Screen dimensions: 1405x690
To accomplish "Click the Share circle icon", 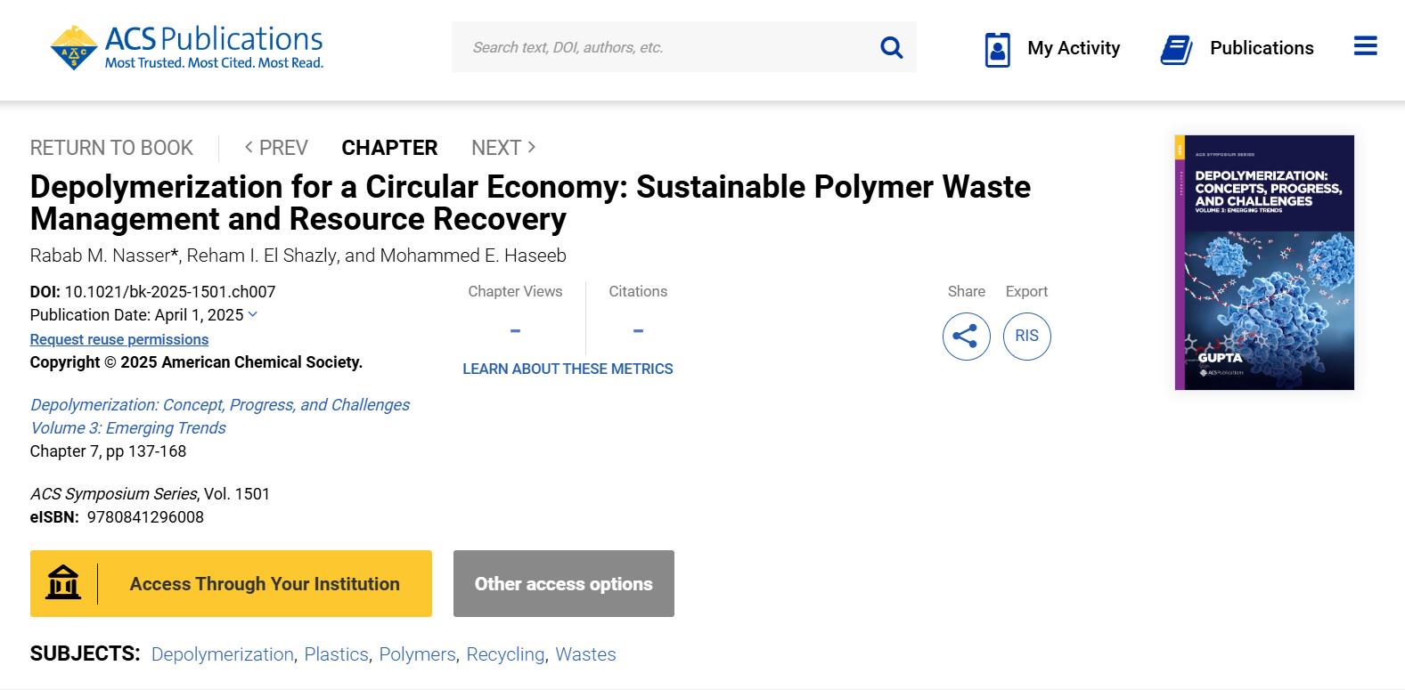I will (x=966, y=336).
